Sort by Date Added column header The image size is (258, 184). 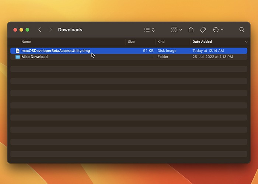point(202,42)
